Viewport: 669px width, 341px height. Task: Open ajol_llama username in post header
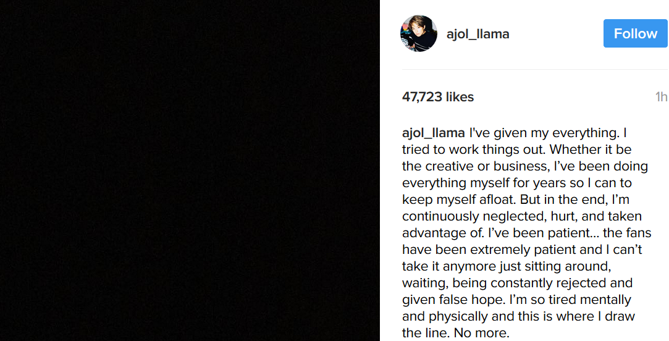(x=478, y=34)
